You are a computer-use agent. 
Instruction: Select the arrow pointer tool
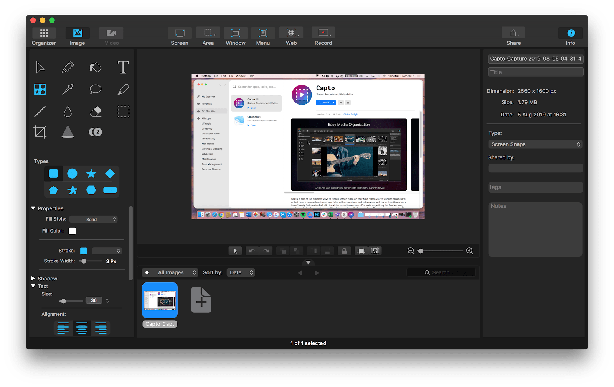tap(40, 67)
